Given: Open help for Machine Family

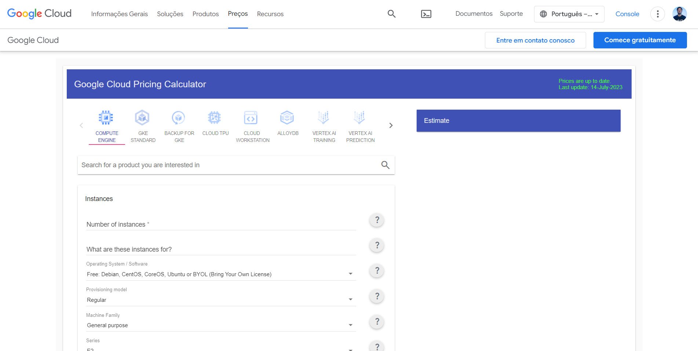Looking at the screenshot, I should point(377,322).
